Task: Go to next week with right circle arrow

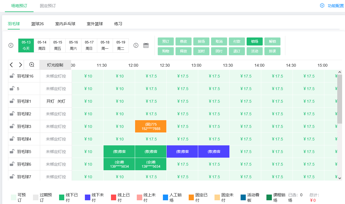Action: point(136,45)
